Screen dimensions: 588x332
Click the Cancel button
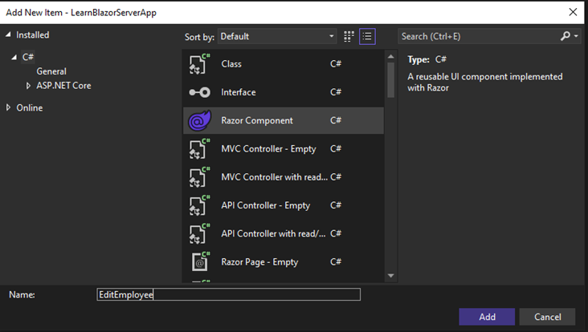548,317
